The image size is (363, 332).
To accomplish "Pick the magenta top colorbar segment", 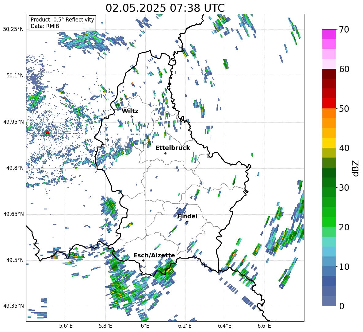I will pyautogui.click(x=329, y=34).
